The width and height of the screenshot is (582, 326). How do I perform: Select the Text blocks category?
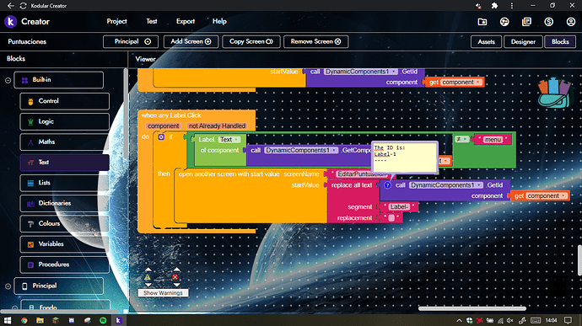click(x=65, y=163)
